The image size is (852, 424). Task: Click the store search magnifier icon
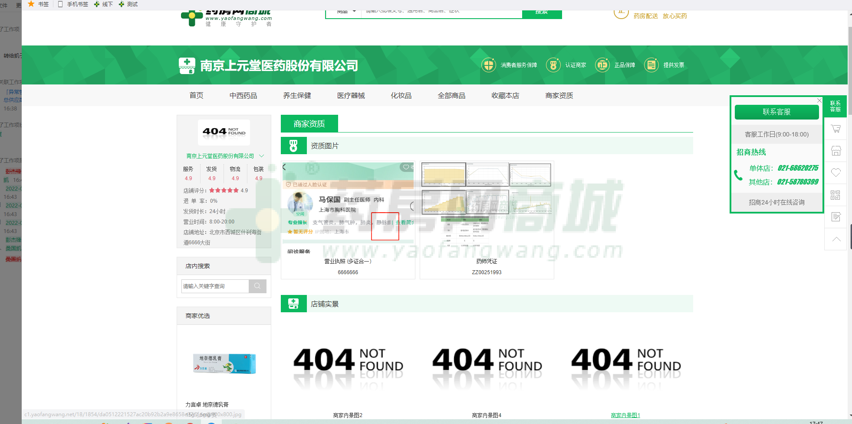(257, 286)
